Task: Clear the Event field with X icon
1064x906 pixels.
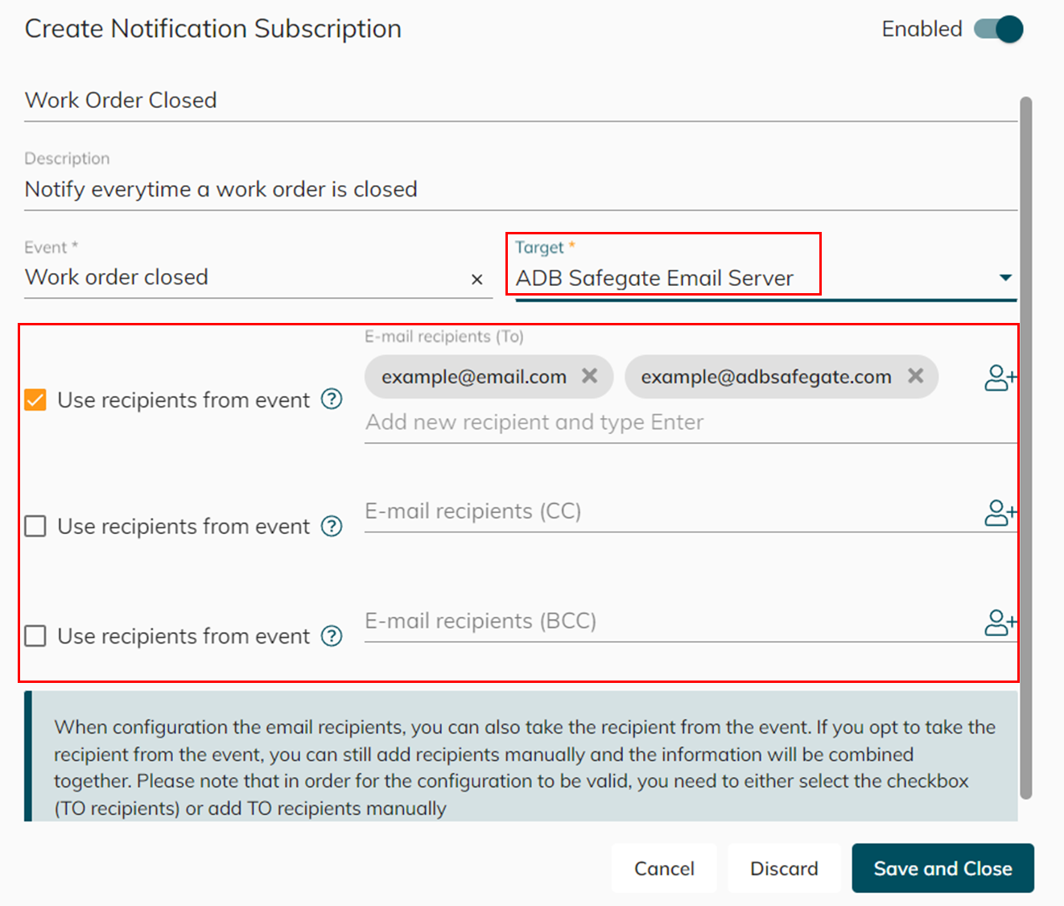Action: pyautogui.click(x=476, y=279)
